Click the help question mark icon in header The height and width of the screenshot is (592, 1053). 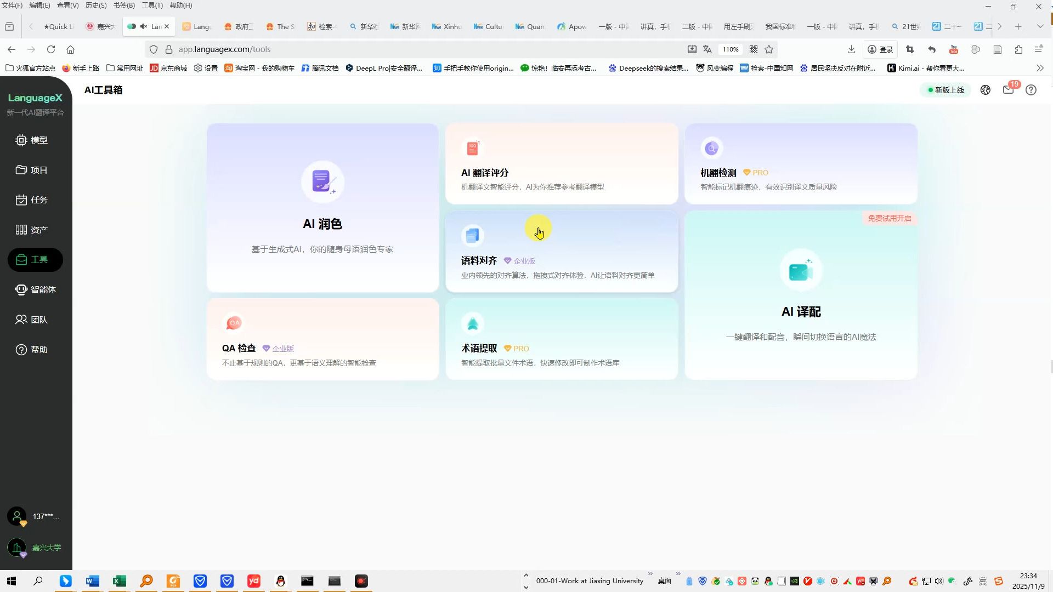click(1031, 90)
